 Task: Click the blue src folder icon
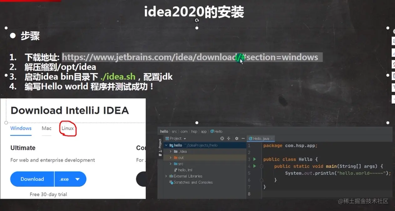click(x=176, y=164)
